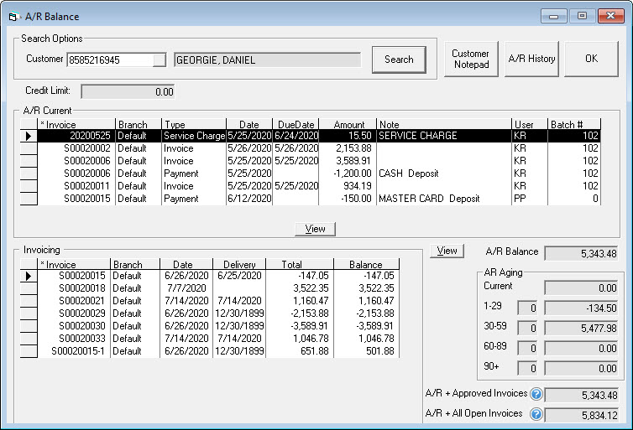The height and width of the screenshot is (430, 633).
Task: Open A/R History
Action: [x=531, y=59]
